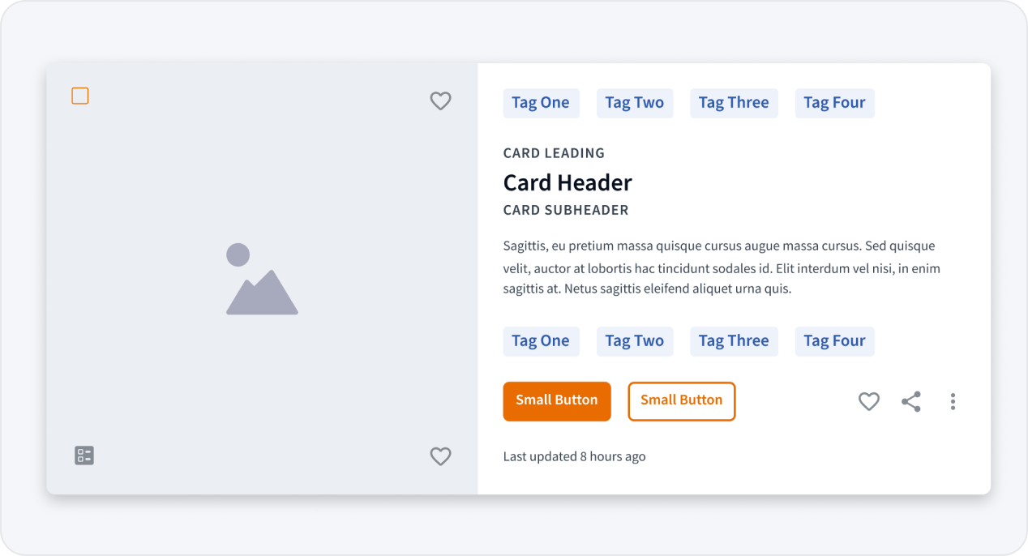
Task: Select the card's image selection checkbox
Action: pos(80,96)
